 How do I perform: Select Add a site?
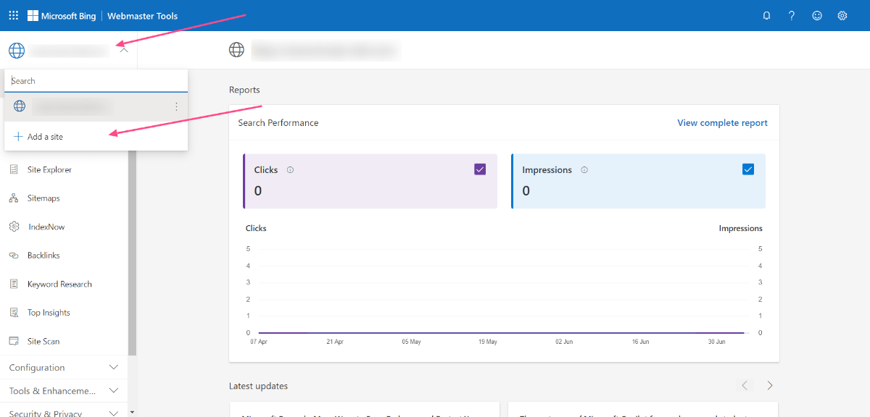coord(96,136)
